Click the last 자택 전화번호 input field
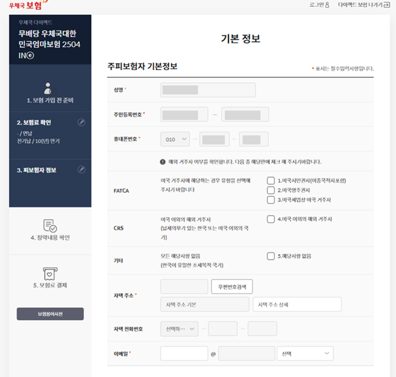Viewport: 396px width, 377px height. pos(262,329)
